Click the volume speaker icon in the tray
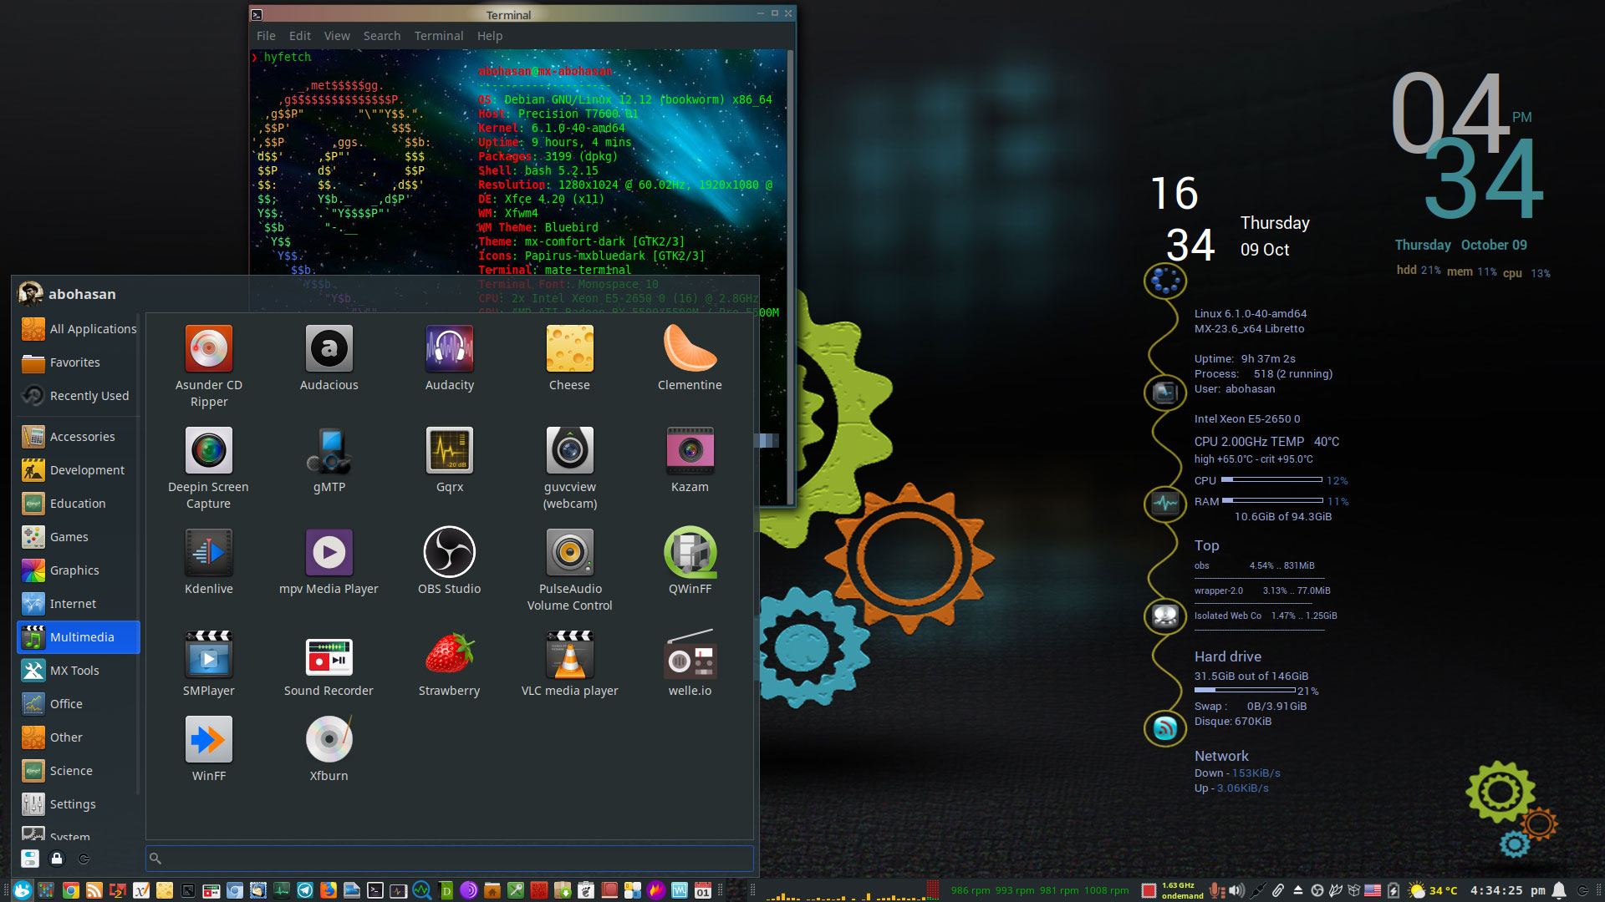The image size is (1605, 902). tap(1237, 890)
